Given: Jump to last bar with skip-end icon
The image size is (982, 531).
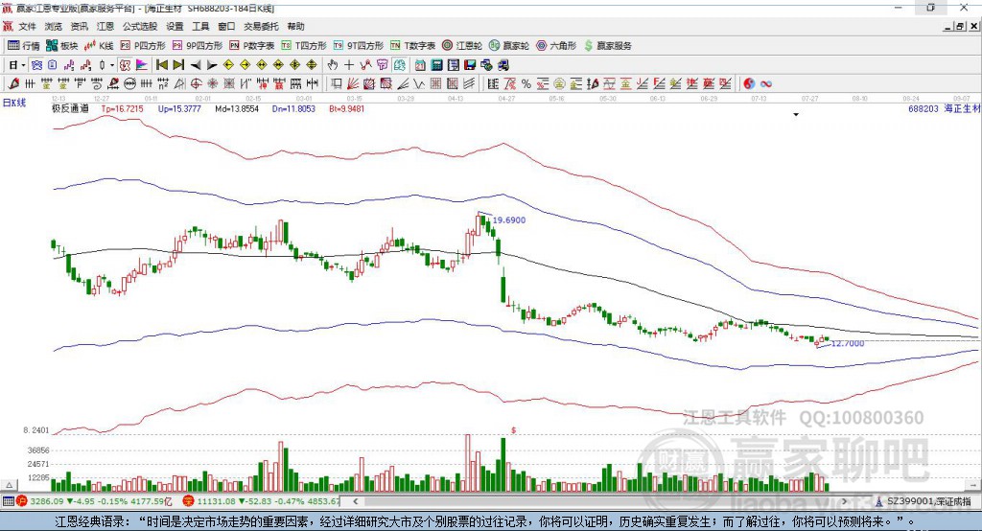Looking at the screenshot, I should click(178, 65).
